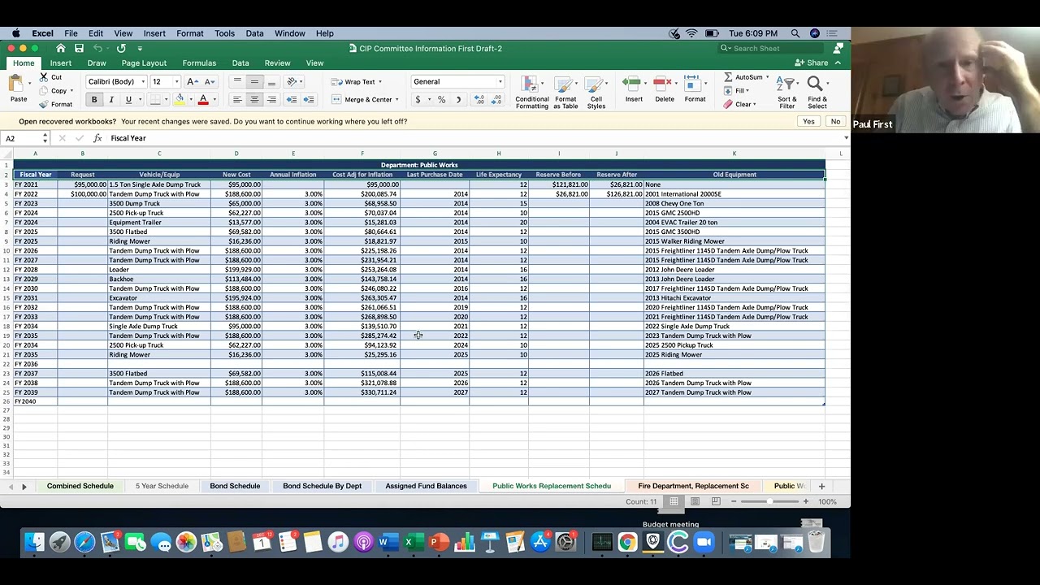Expand the Merge & Center dropdown arrow
Screen dimensions: 1040x585
coord(396,99)
